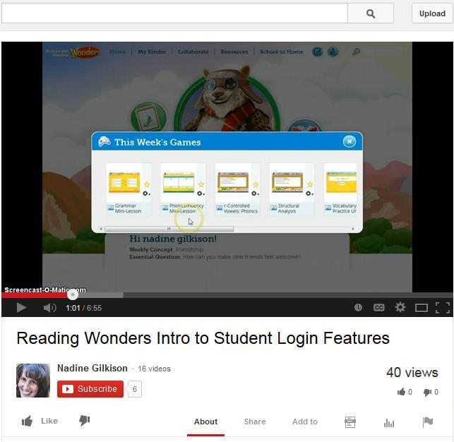
Task: Switch to the Share tab
Action: pos(255,422)
